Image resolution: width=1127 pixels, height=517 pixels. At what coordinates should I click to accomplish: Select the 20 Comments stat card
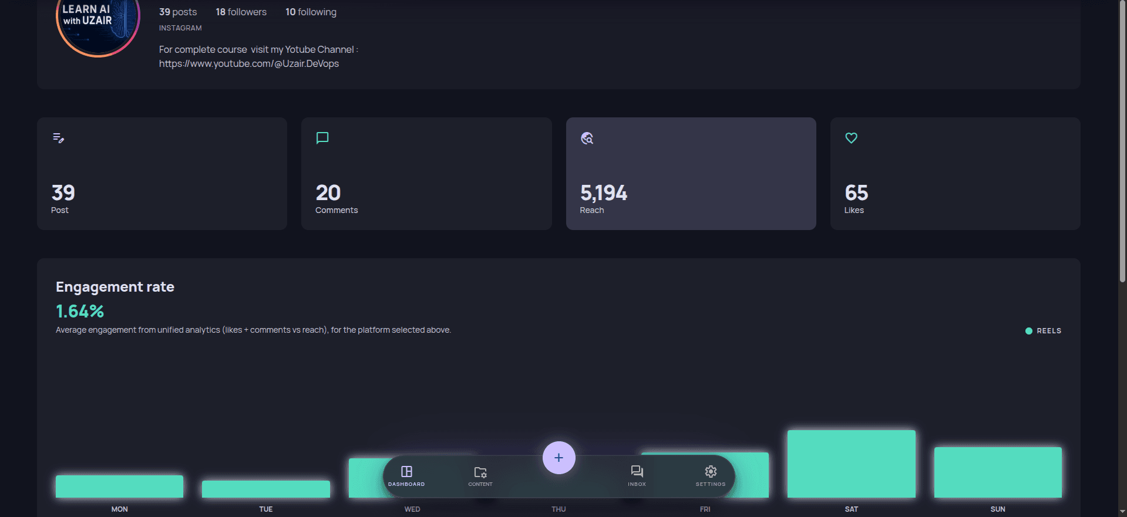pyautogui.click(x=426, y=174)
